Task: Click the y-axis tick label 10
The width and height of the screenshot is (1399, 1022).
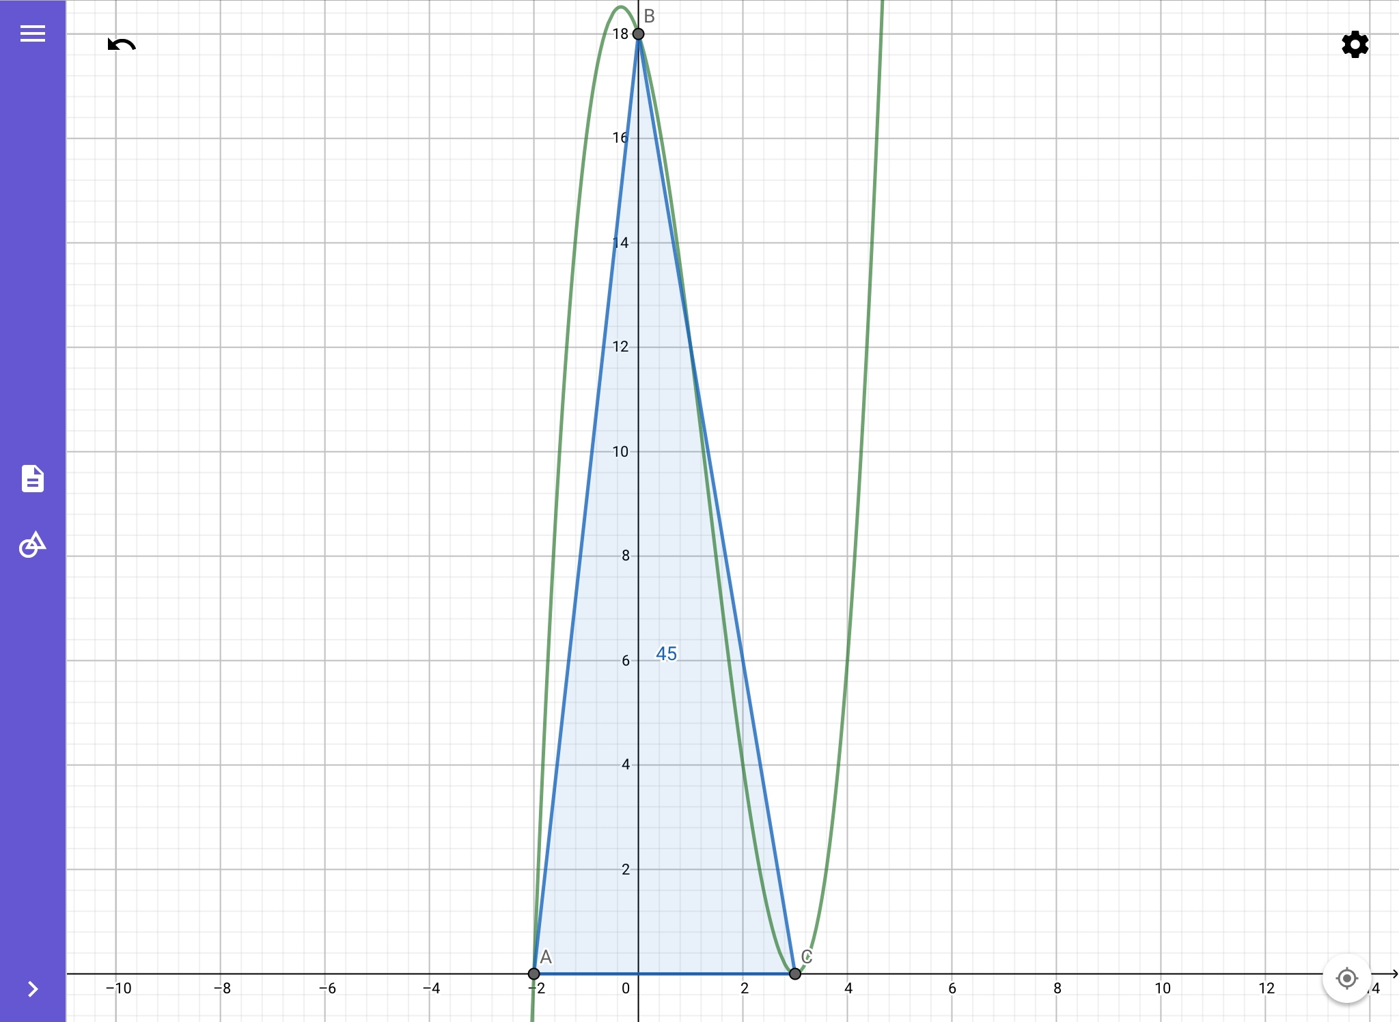Action: (620, 452)
